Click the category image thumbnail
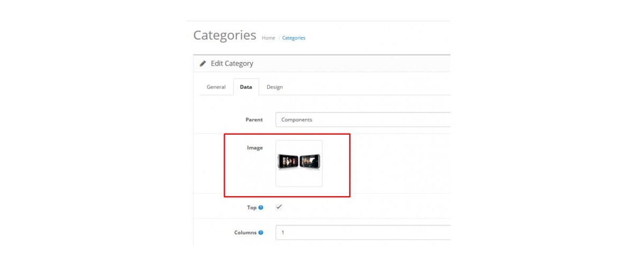Screen dimensions: 636x265 pyautogui.click(x=299, y=163)
